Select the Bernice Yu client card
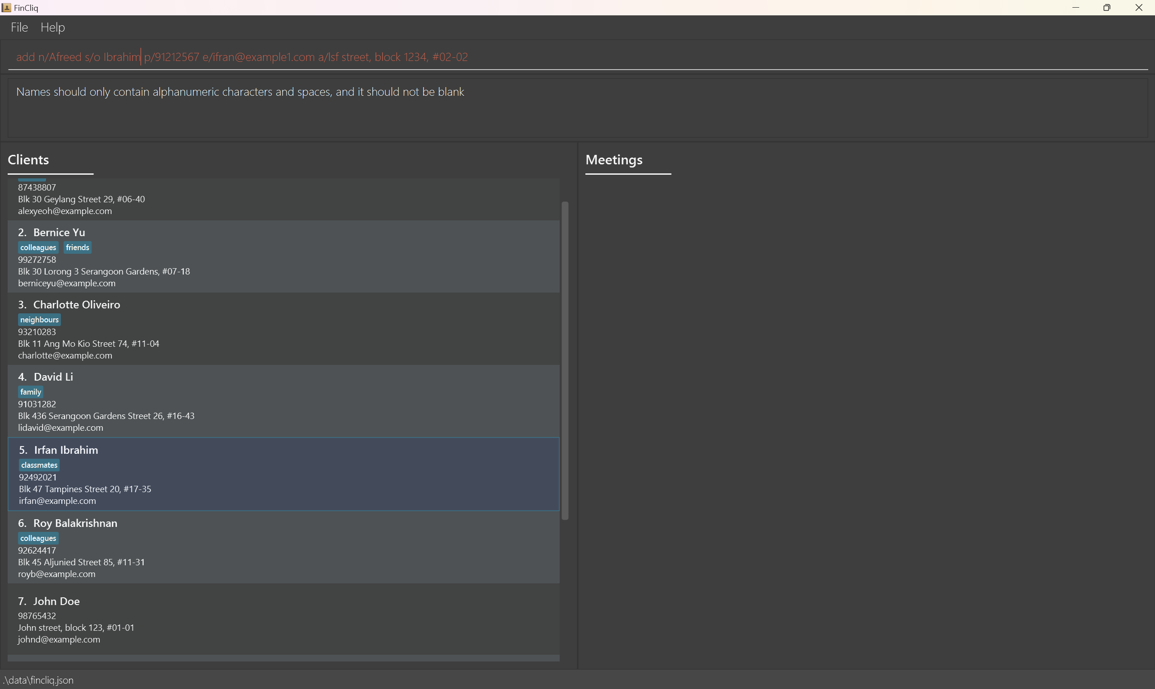This screenshot has height=689, width=1155. tap(283, 257)
